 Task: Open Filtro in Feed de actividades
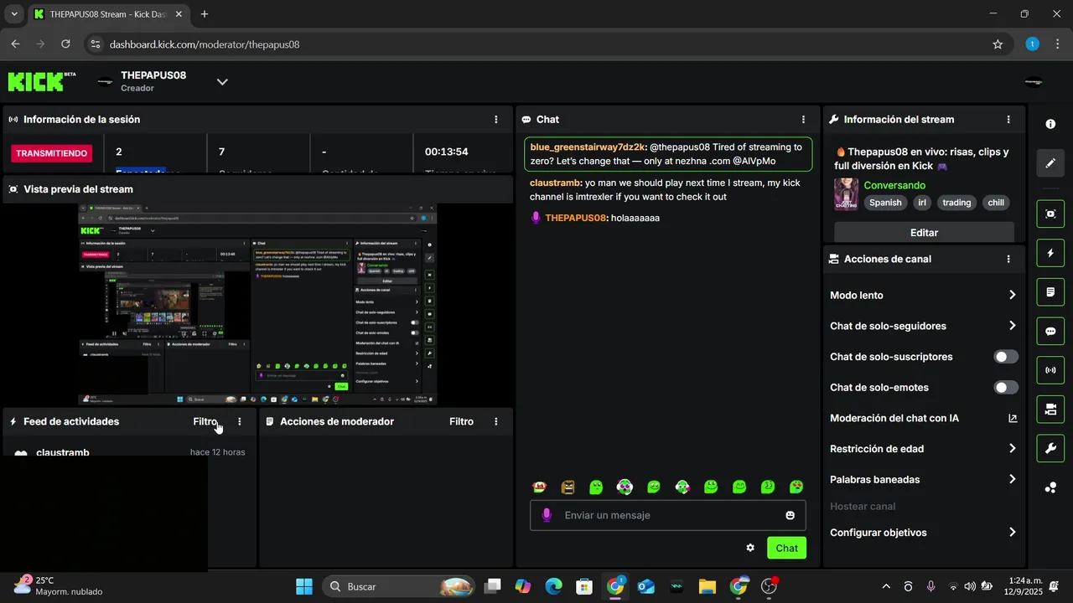pyautogui.click(x=205, y=422)
